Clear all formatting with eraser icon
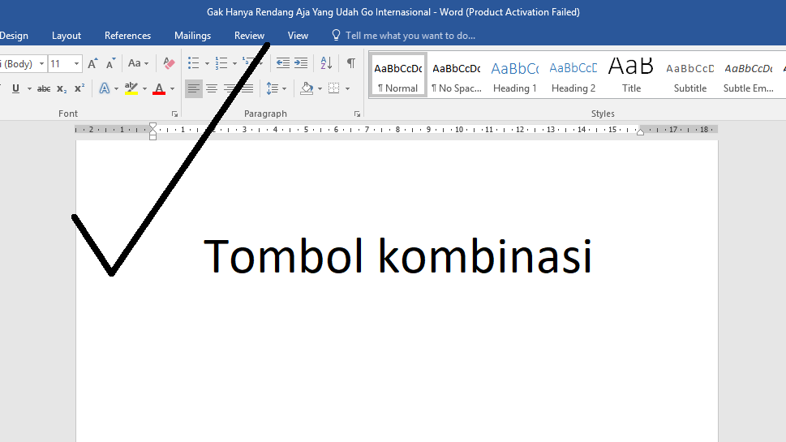This screenshot has height=442, width=786. (169, 63)
